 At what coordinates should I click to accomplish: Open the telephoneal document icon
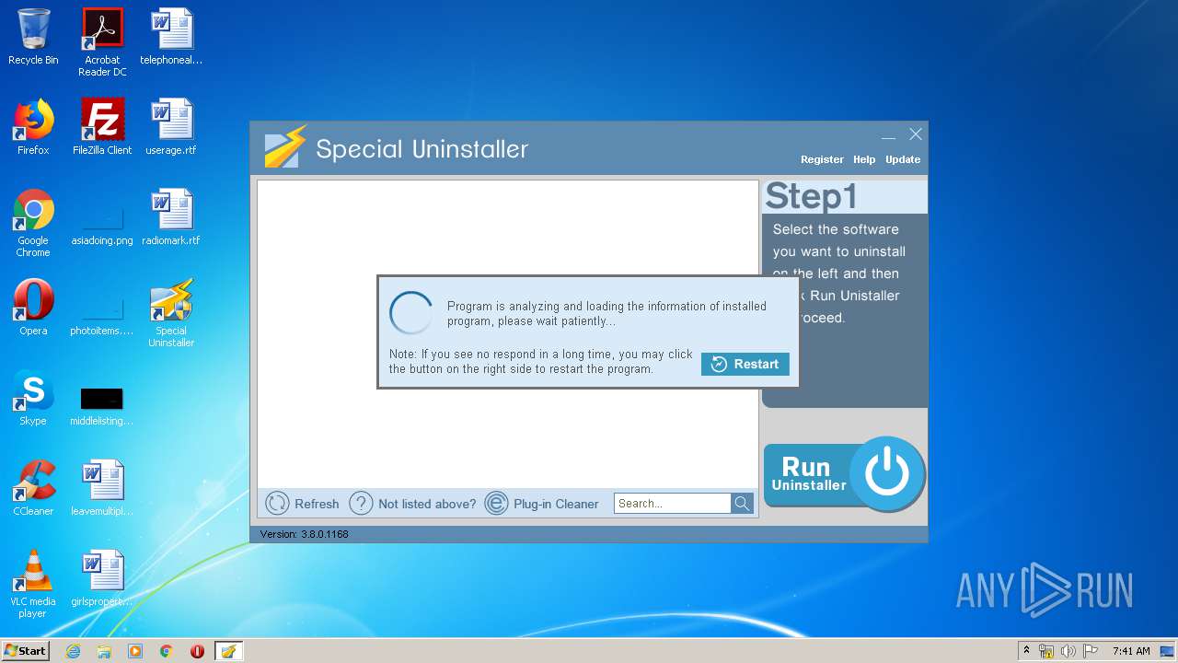click(x=171, y=37)
